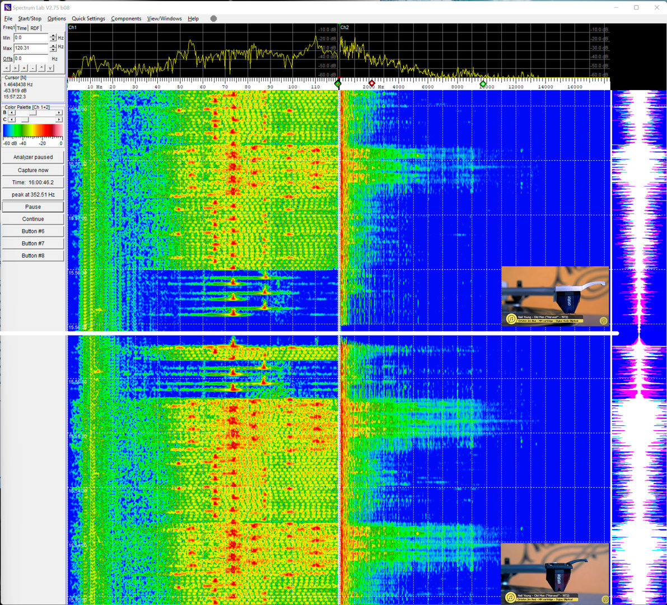This screenshot has width=667, height=605.
Task: Switch to the Time tab
Action: coord(22,28)
